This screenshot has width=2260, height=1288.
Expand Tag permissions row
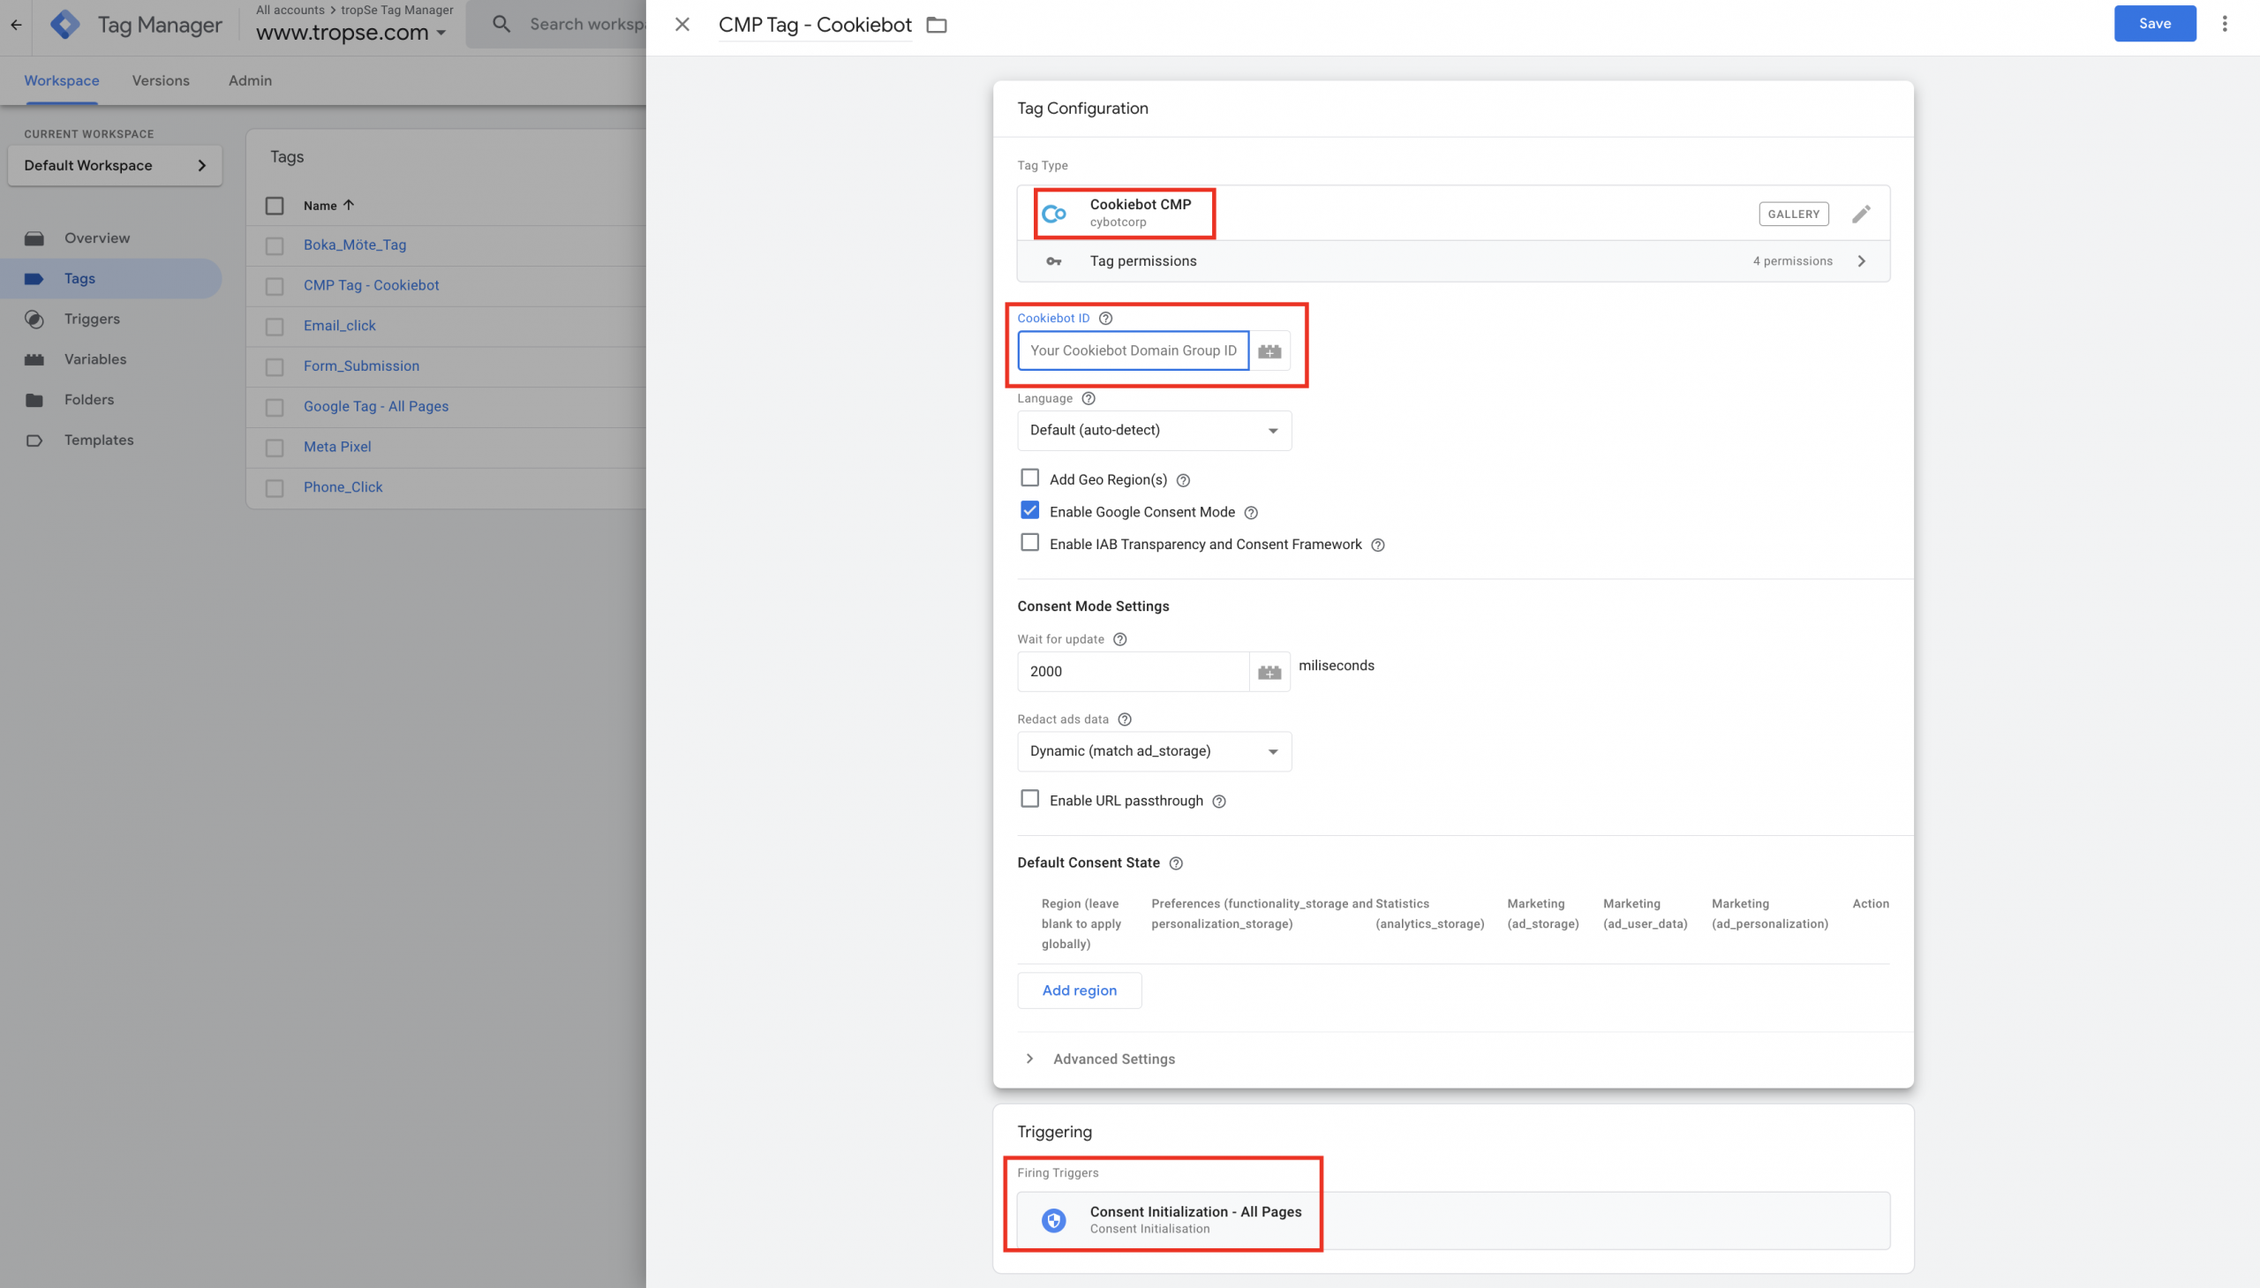(x=1452, y=261)
